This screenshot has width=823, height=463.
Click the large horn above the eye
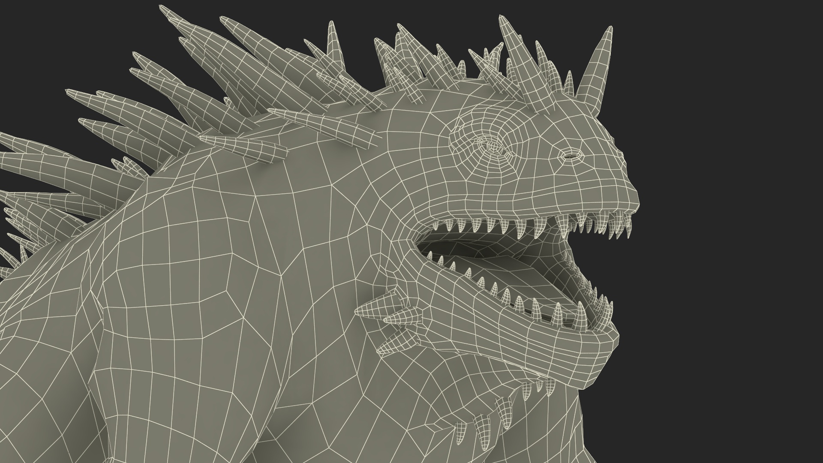coord(523,64)
